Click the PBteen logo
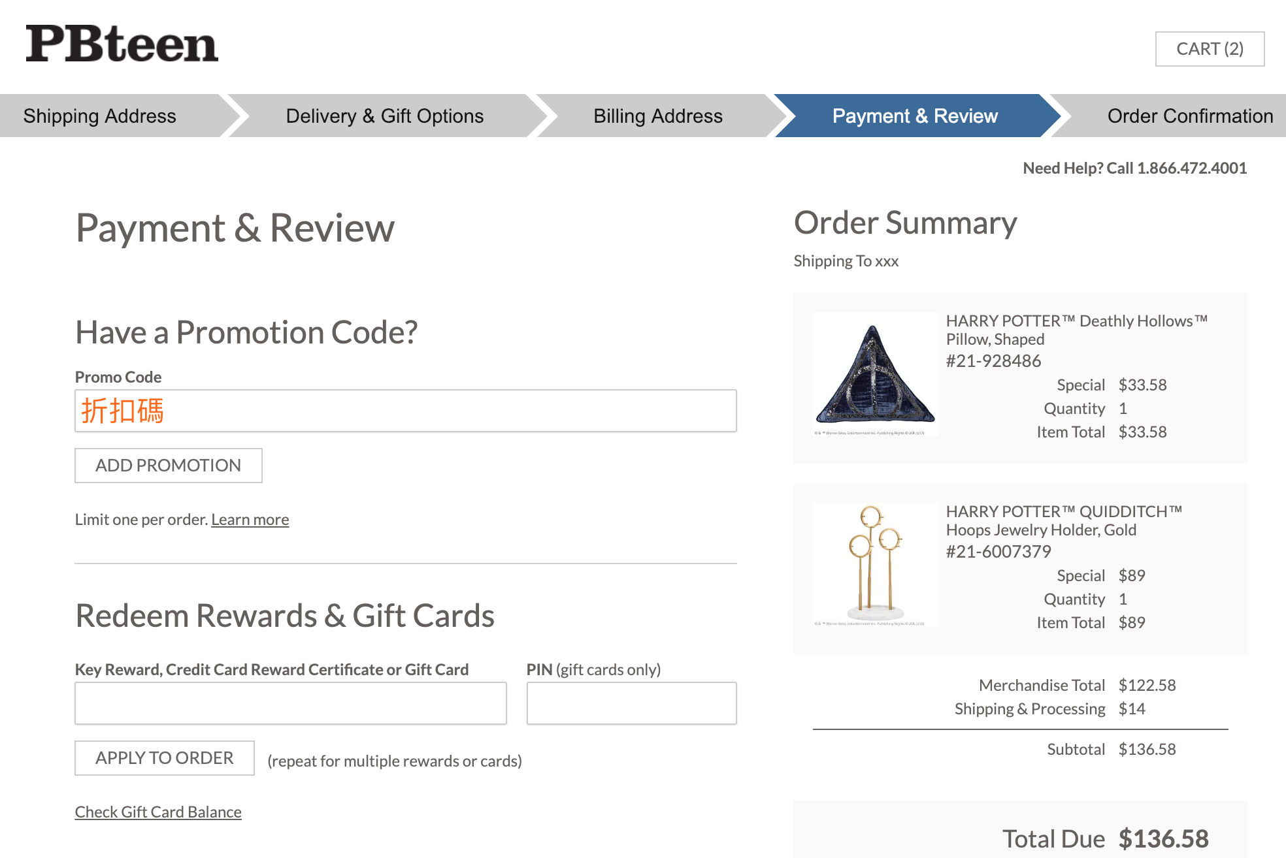This screenshot has height=858, width=1286. click(122, 44)
